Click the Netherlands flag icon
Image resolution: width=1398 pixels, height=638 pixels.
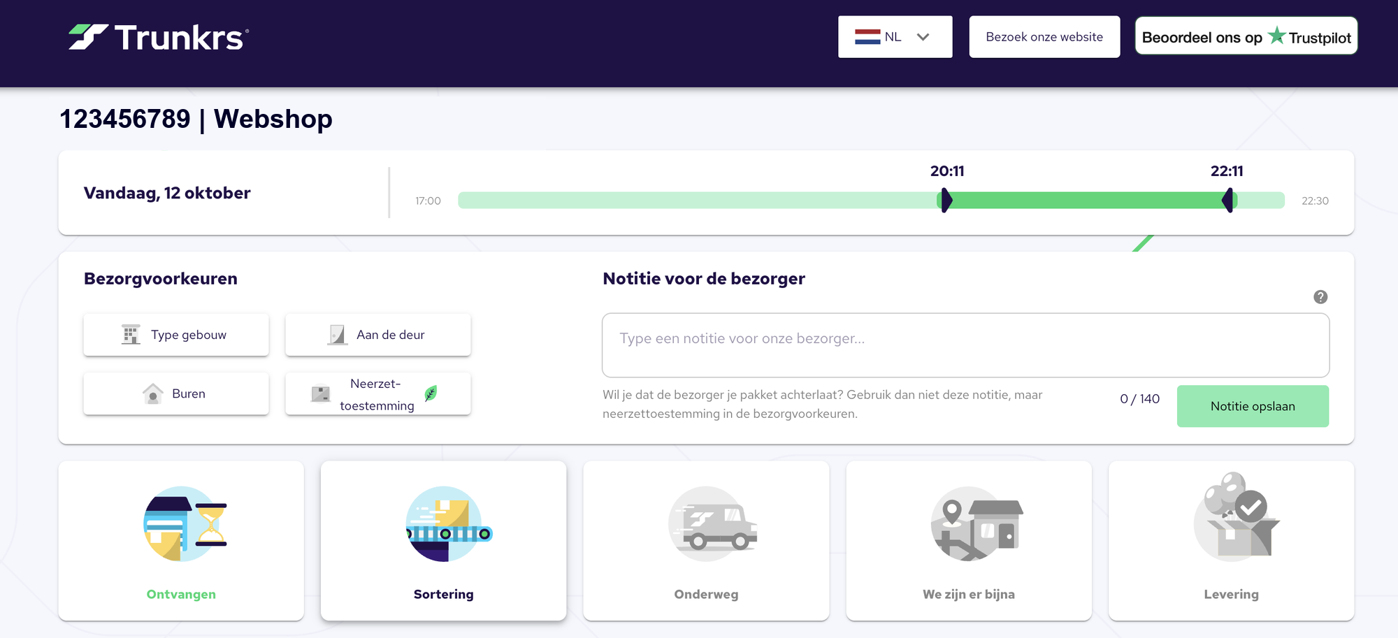pos(867,37)
